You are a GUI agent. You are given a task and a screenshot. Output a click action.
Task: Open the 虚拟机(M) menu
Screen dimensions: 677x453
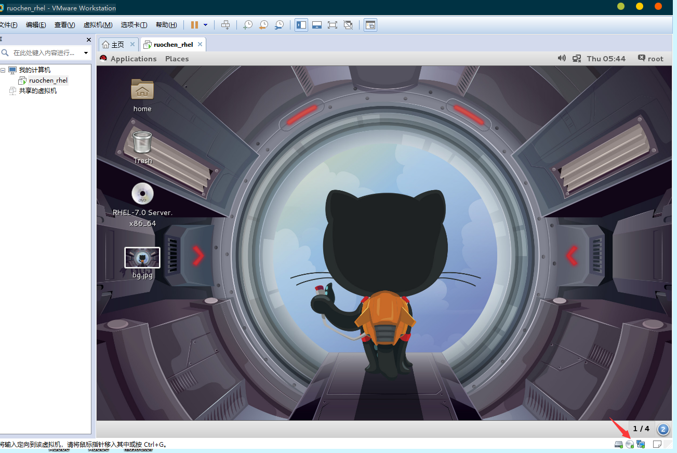[98, 25]
